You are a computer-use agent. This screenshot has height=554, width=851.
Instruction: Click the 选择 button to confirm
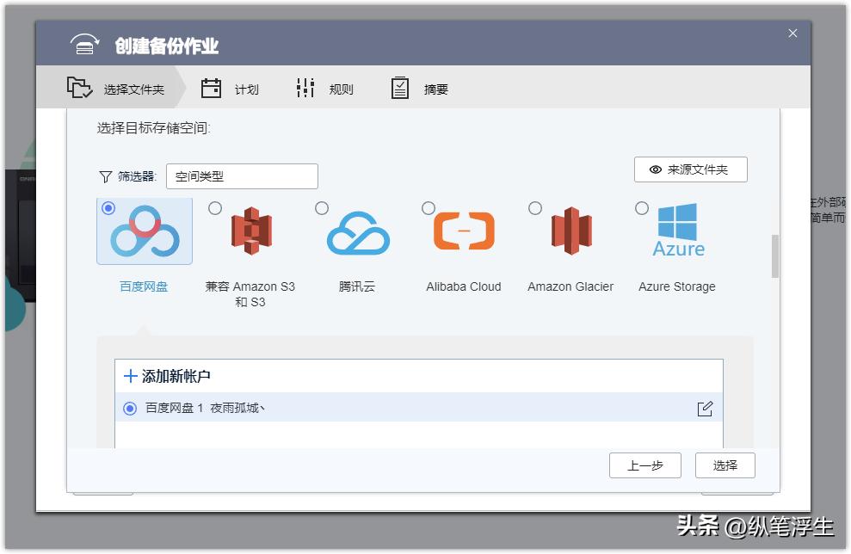725,465
